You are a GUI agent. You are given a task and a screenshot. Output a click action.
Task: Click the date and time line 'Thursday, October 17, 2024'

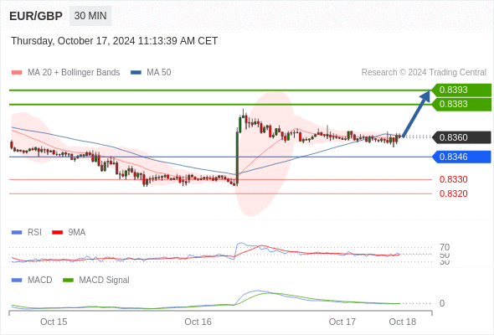(x=114, y=41)
